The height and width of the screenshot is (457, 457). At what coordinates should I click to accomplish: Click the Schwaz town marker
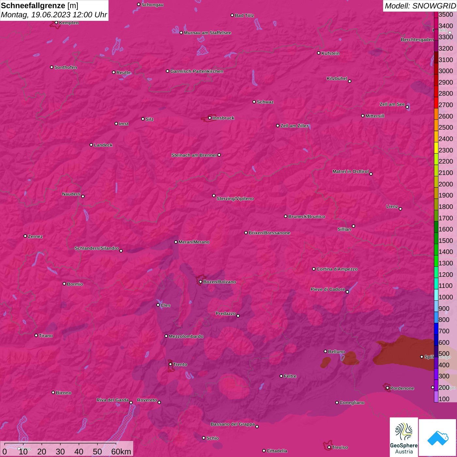[x=254, y=102]
